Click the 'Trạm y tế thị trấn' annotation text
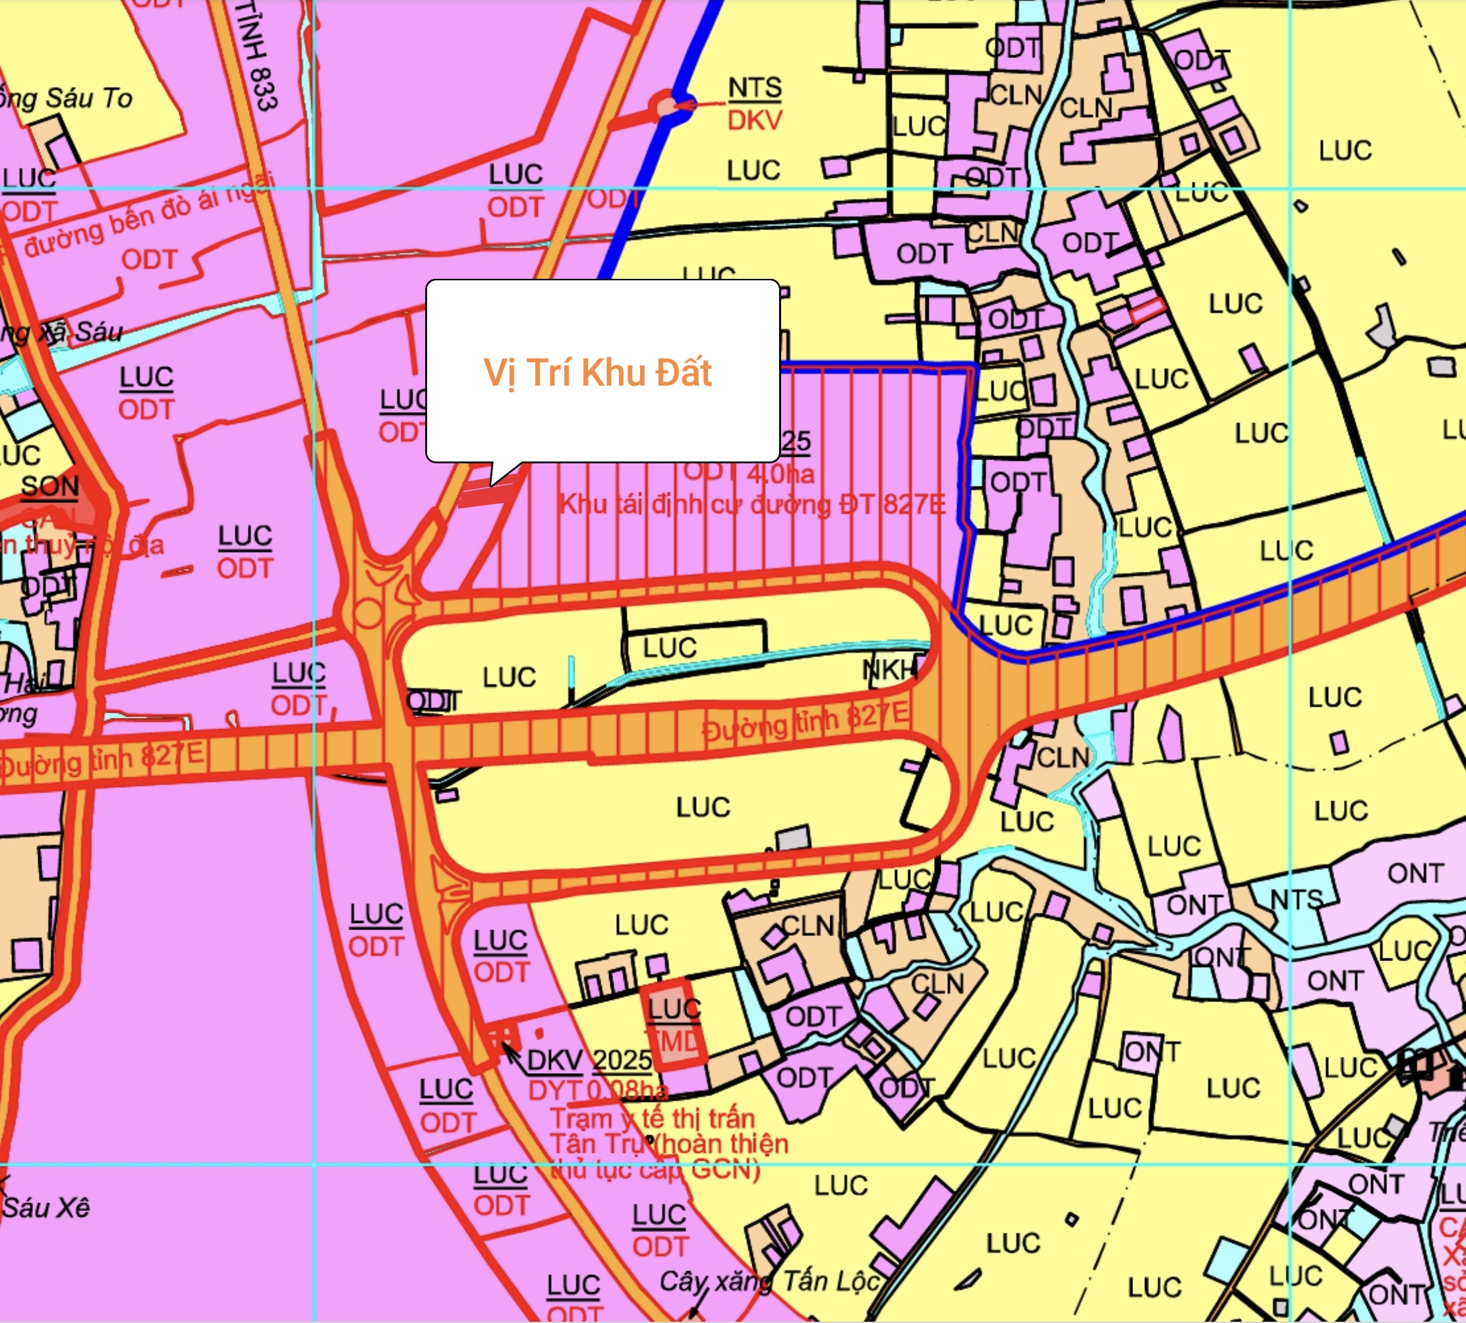 [652, 1117]
